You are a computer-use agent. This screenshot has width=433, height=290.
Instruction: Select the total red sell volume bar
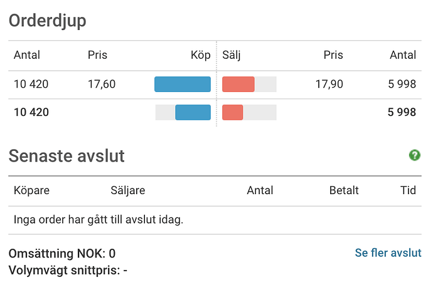pyautogui.click(x=233, y=113)
